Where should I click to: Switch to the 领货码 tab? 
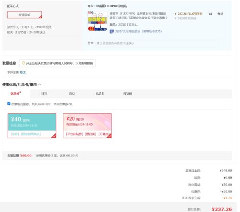(x=128, y=94)
